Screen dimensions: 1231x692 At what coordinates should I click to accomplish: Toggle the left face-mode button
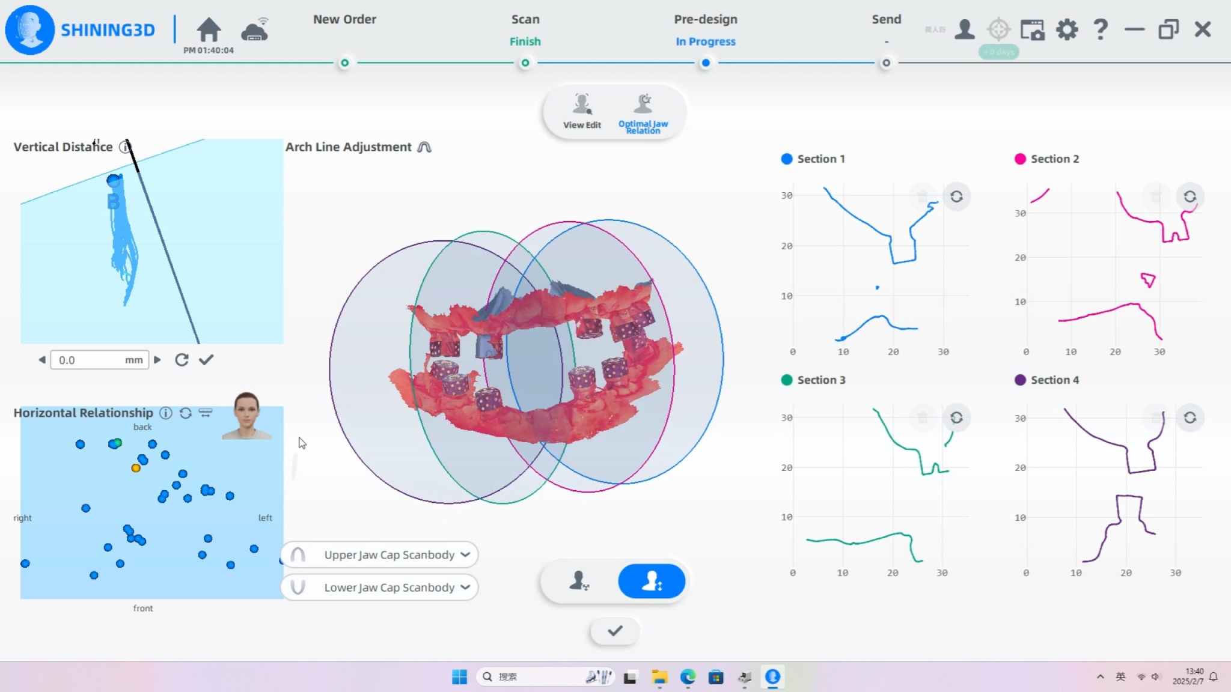click(x=579, y=581)
